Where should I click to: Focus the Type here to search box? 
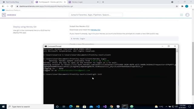[30, 107]
